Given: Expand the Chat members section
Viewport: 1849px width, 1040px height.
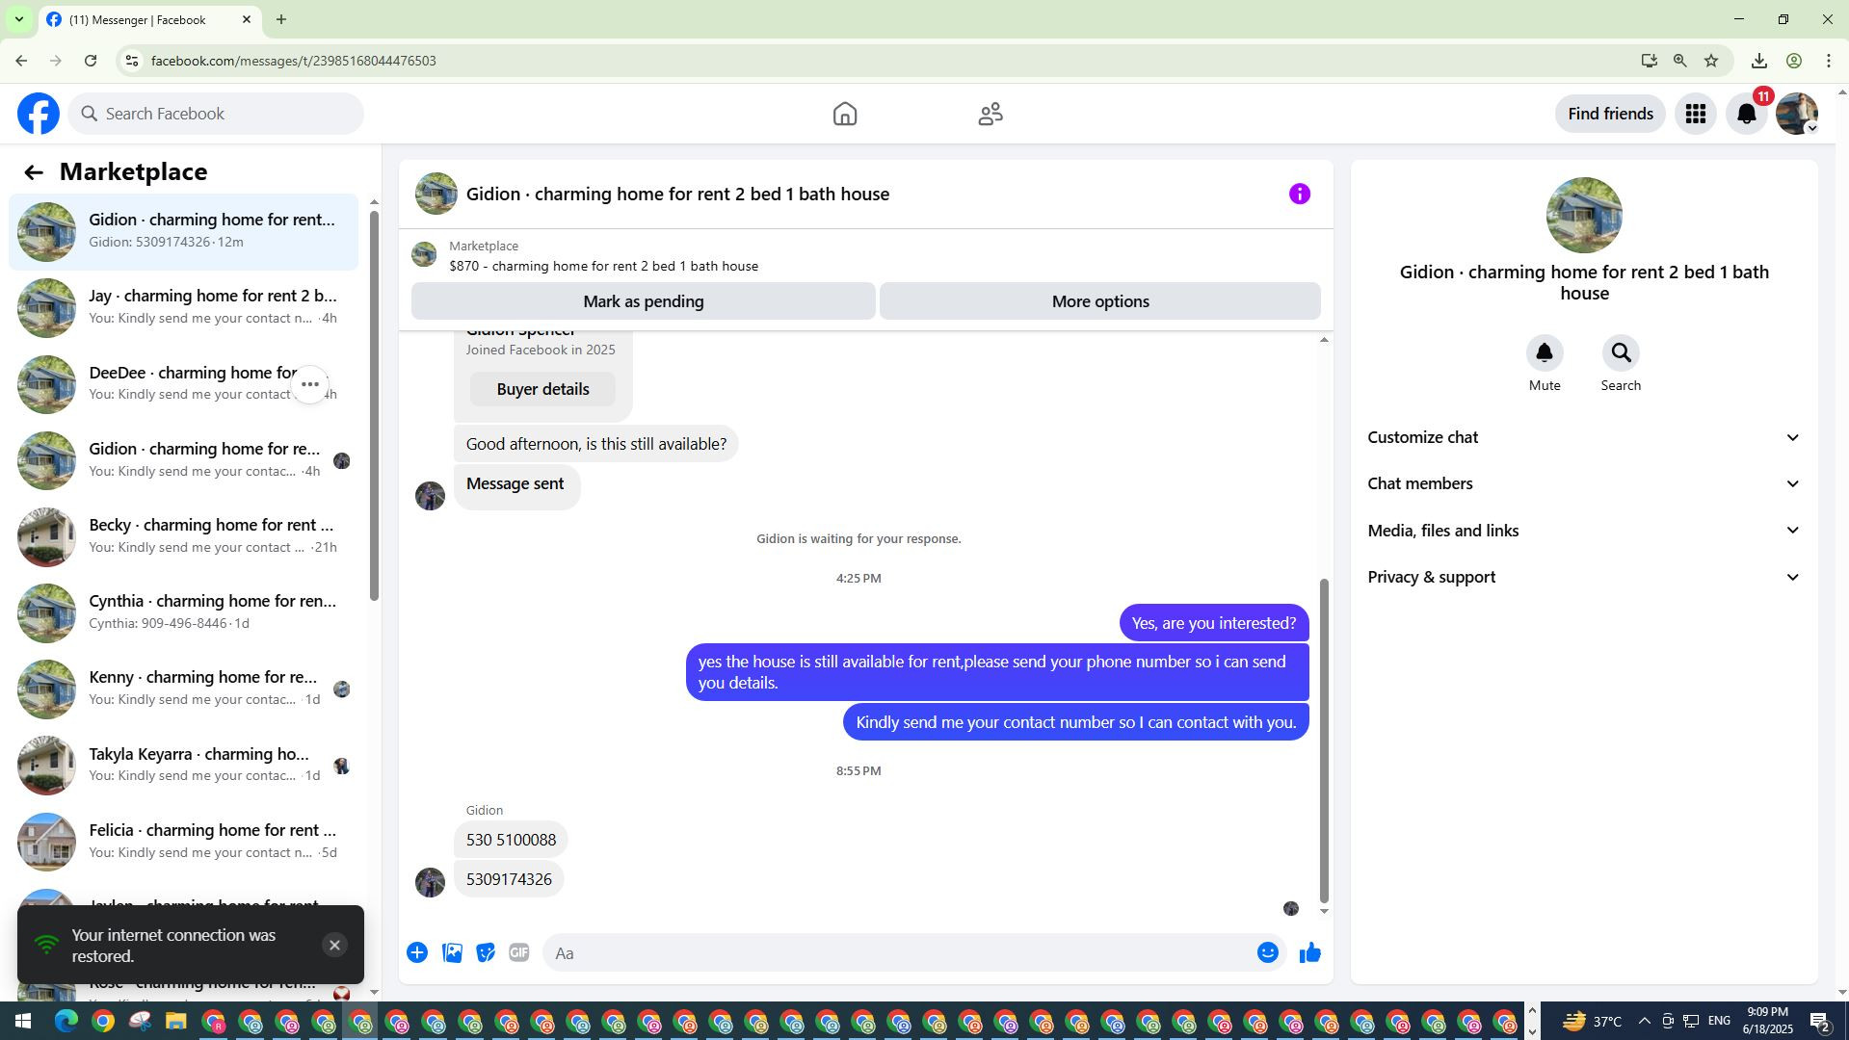Looking at the screenshot, I should [x=1584, y=484].
